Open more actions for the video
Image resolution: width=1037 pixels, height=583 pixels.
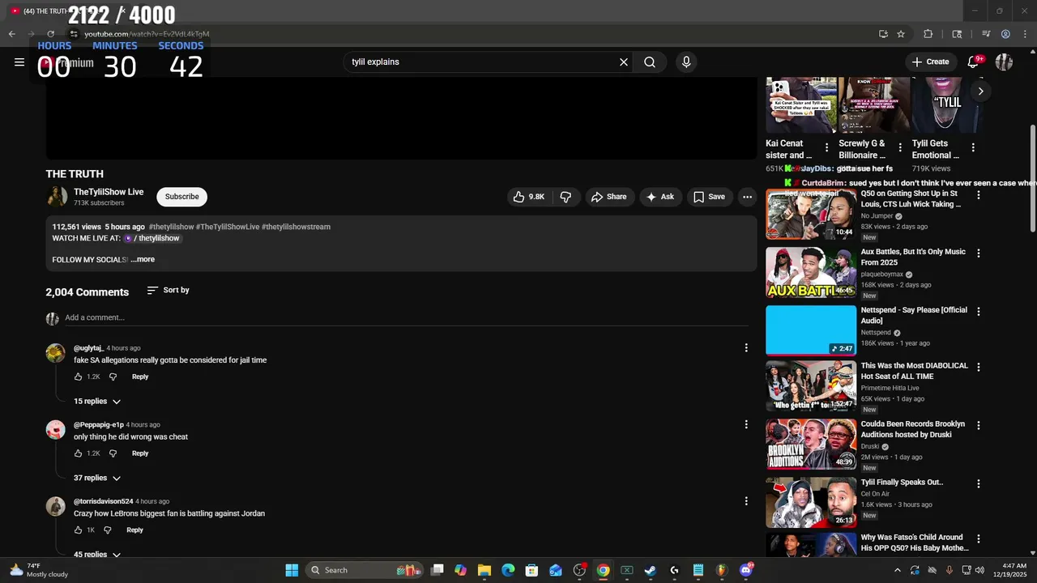pos(747,197)
